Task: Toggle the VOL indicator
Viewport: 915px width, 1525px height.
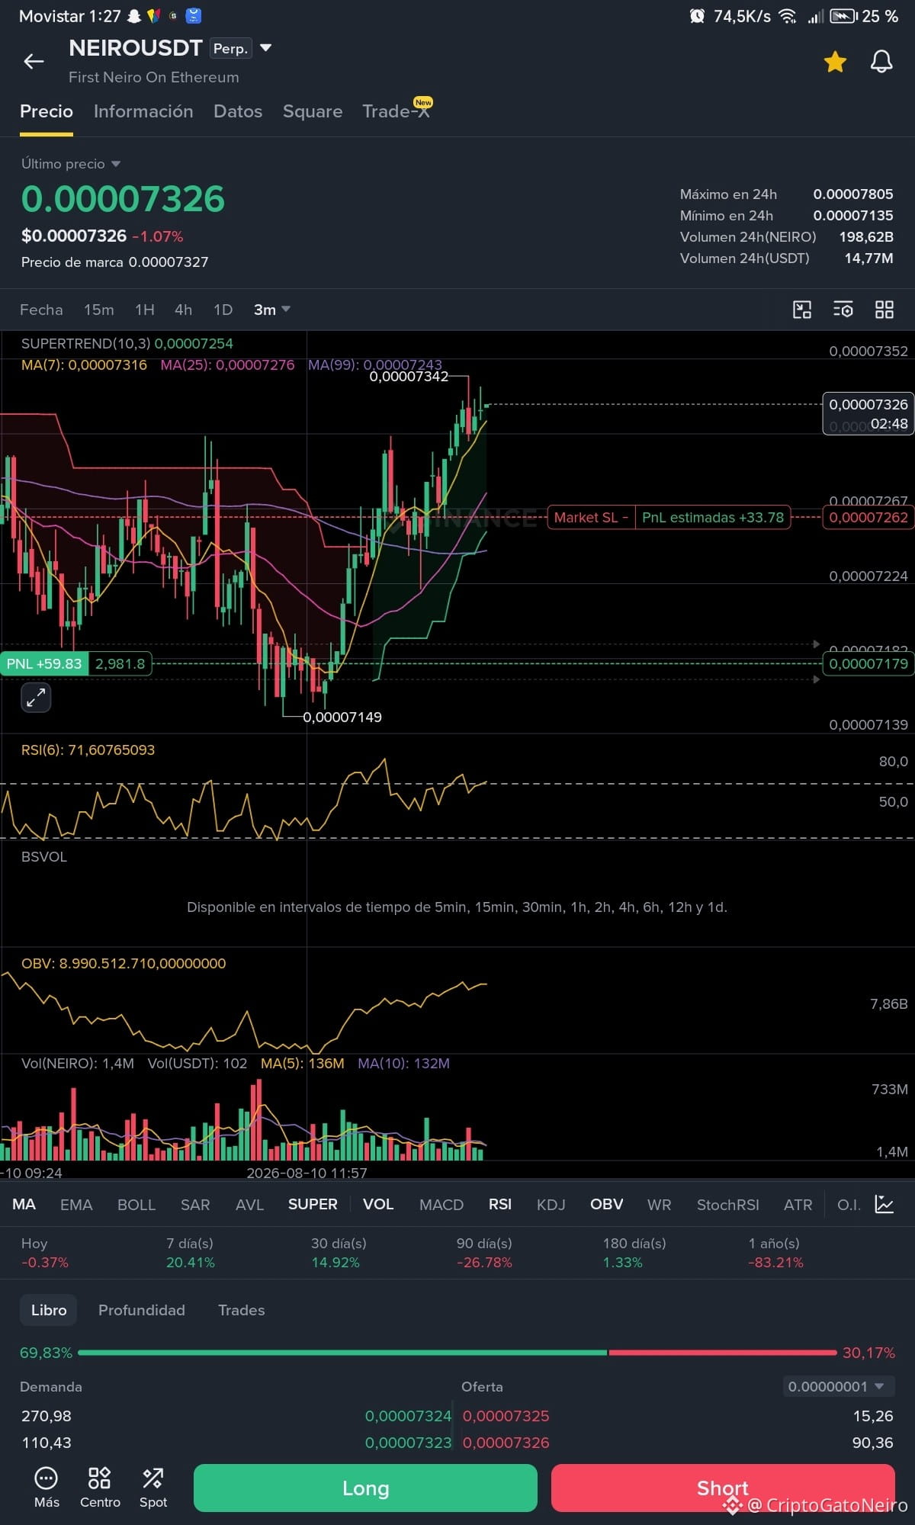Action: 378,1204
